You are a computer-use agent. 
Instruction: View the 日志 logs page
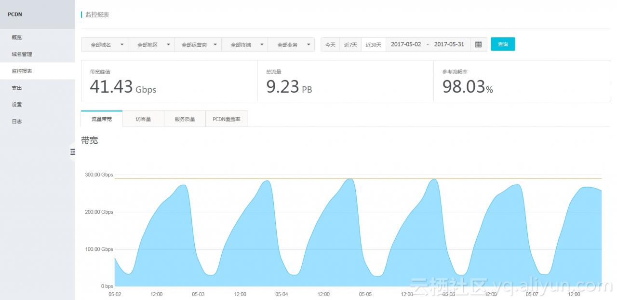pos(16,121)
